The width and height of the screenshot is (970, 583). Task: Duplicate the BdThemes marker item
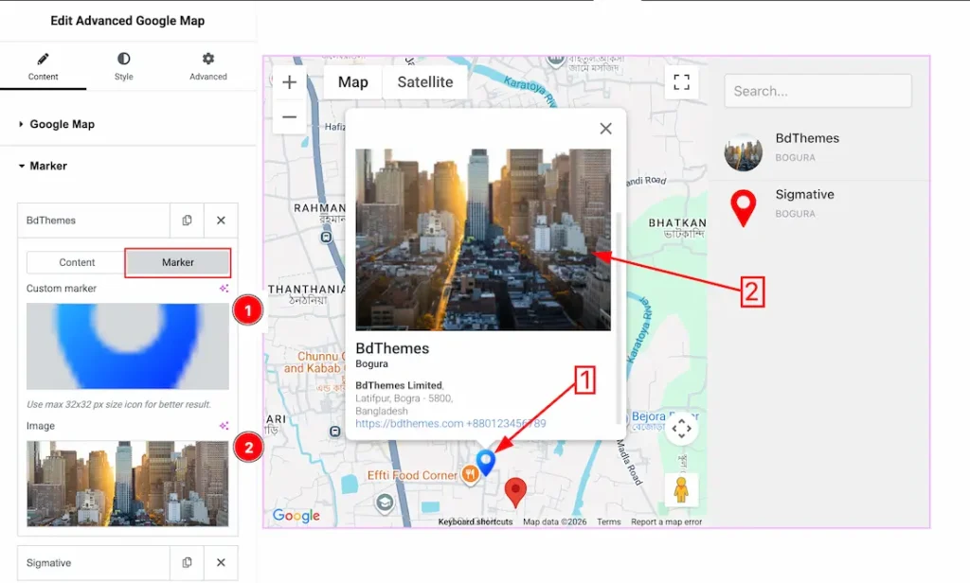coord(187,221)
